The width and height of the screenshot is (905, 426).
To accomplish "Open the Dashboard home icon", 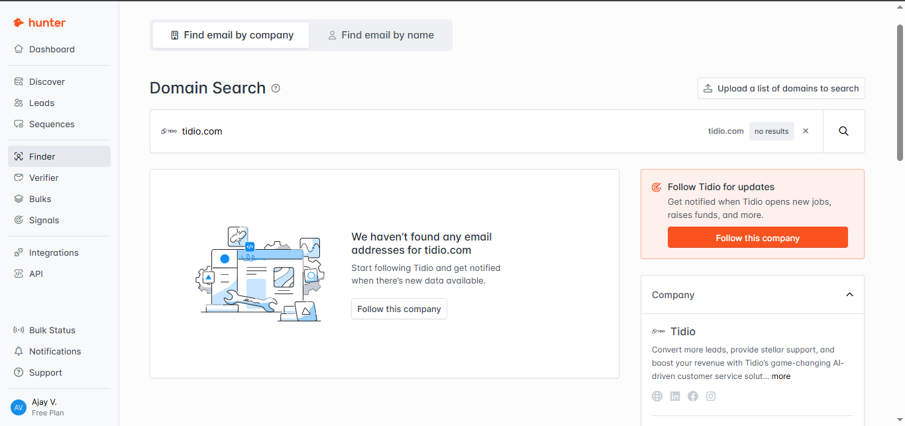I will click(x=19, y=49).
